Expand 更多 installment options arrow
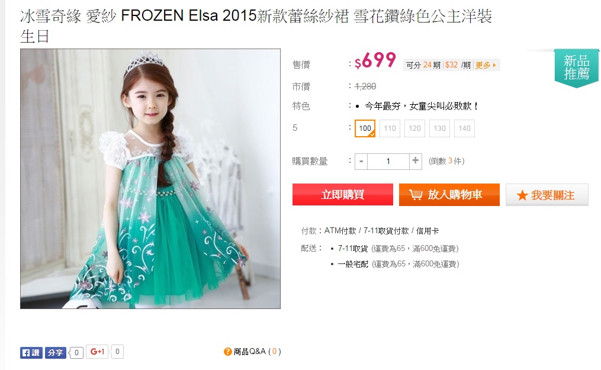Viewport: 601px width, 370px height. [494, 65]
